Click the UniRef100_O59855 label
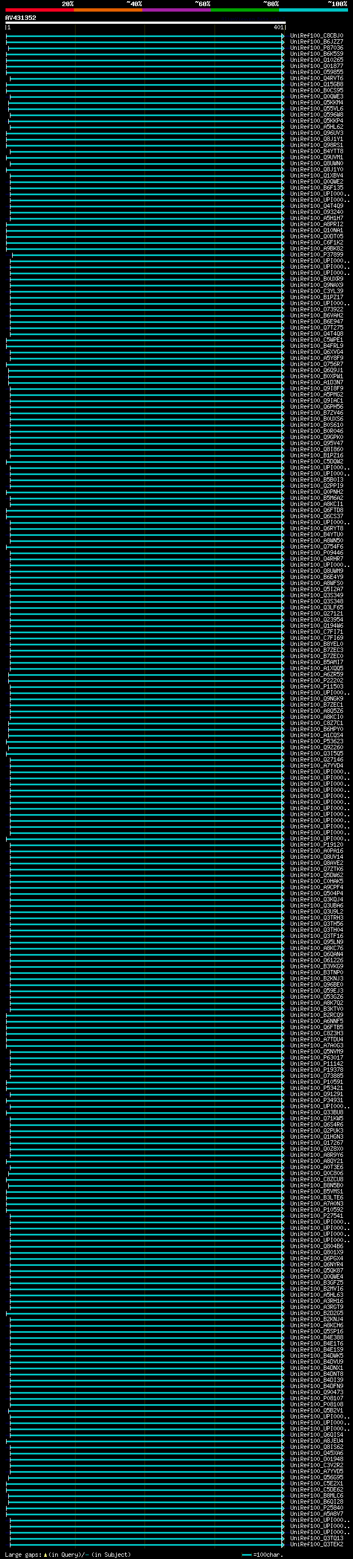This screenshot has width=353, height=1559. click(x=316, y=72)
